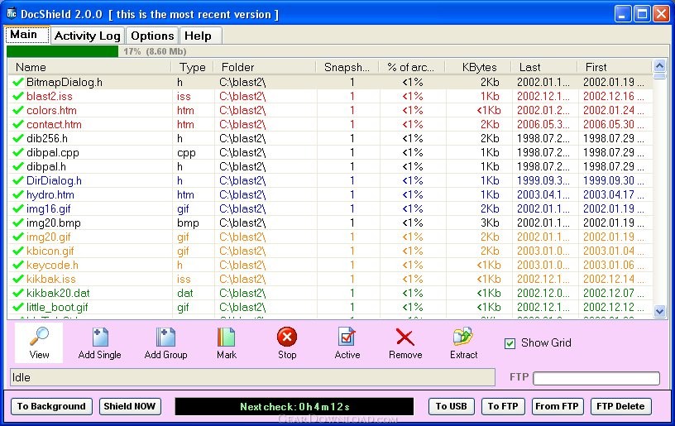Focus the FTP input field
This screenshot has width=675, height=426.
[596, 378]
